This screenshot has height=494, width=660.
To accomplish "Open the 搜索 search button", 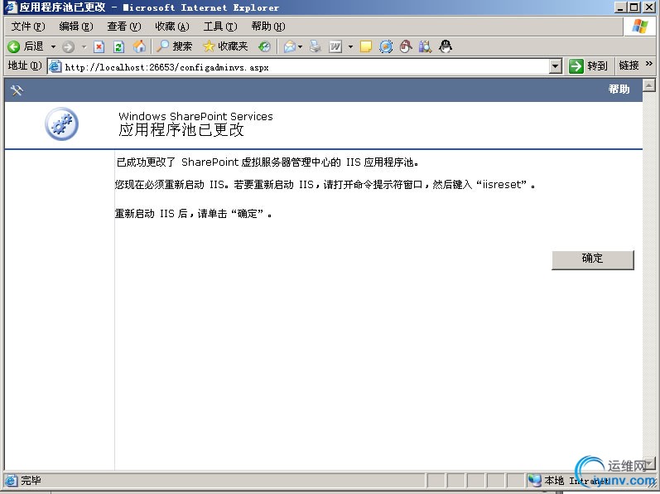I will 174,46.
